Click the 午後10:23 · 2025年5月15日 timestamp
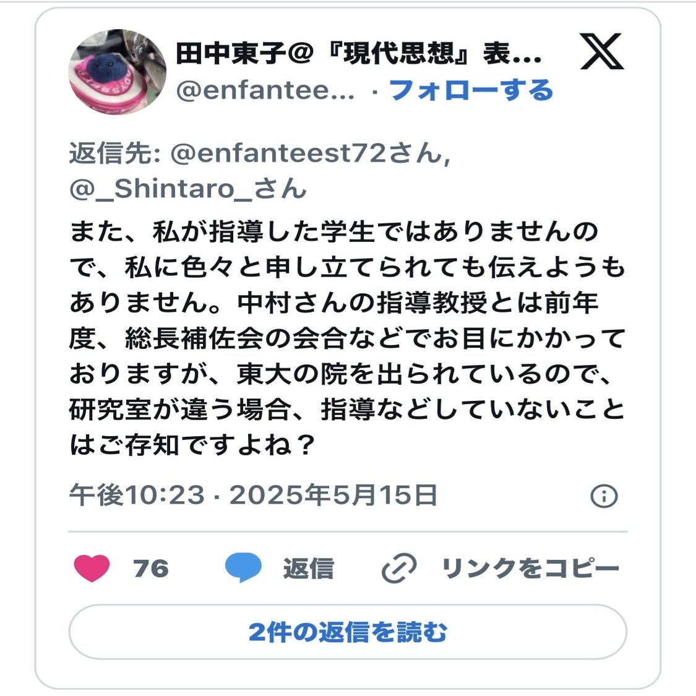 [253, 495]
